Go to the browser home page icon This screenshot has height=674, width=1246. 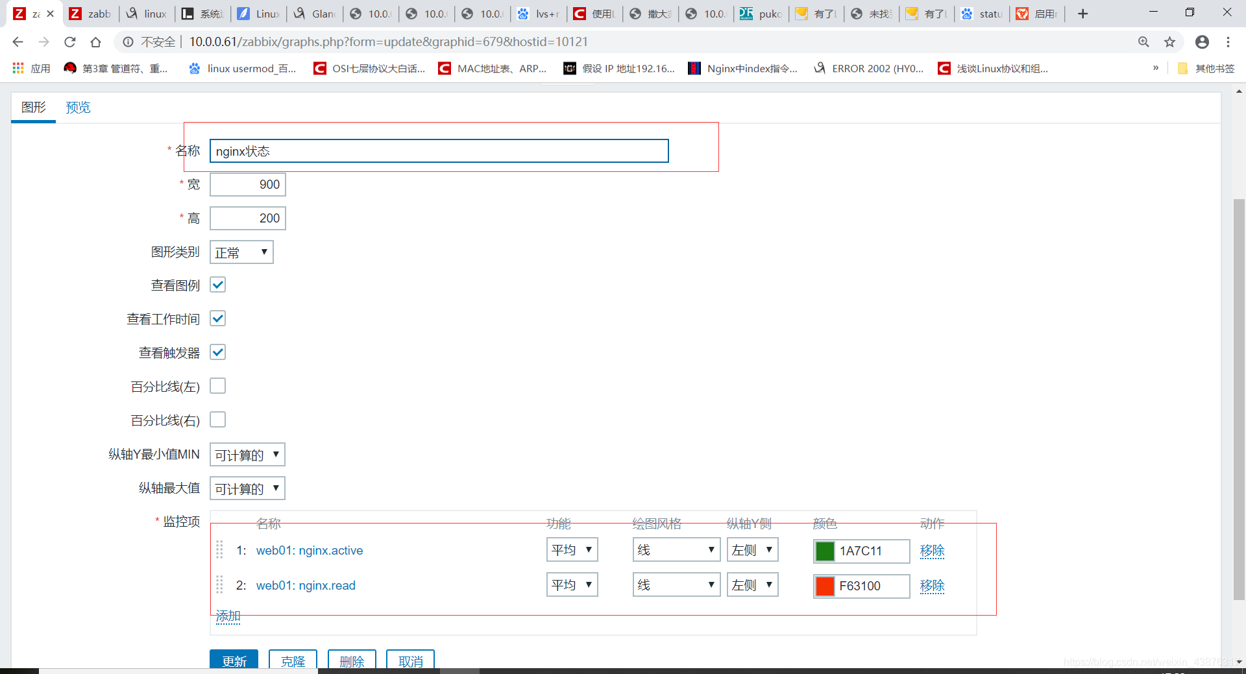pyautogui.click(x=95, y=42)
